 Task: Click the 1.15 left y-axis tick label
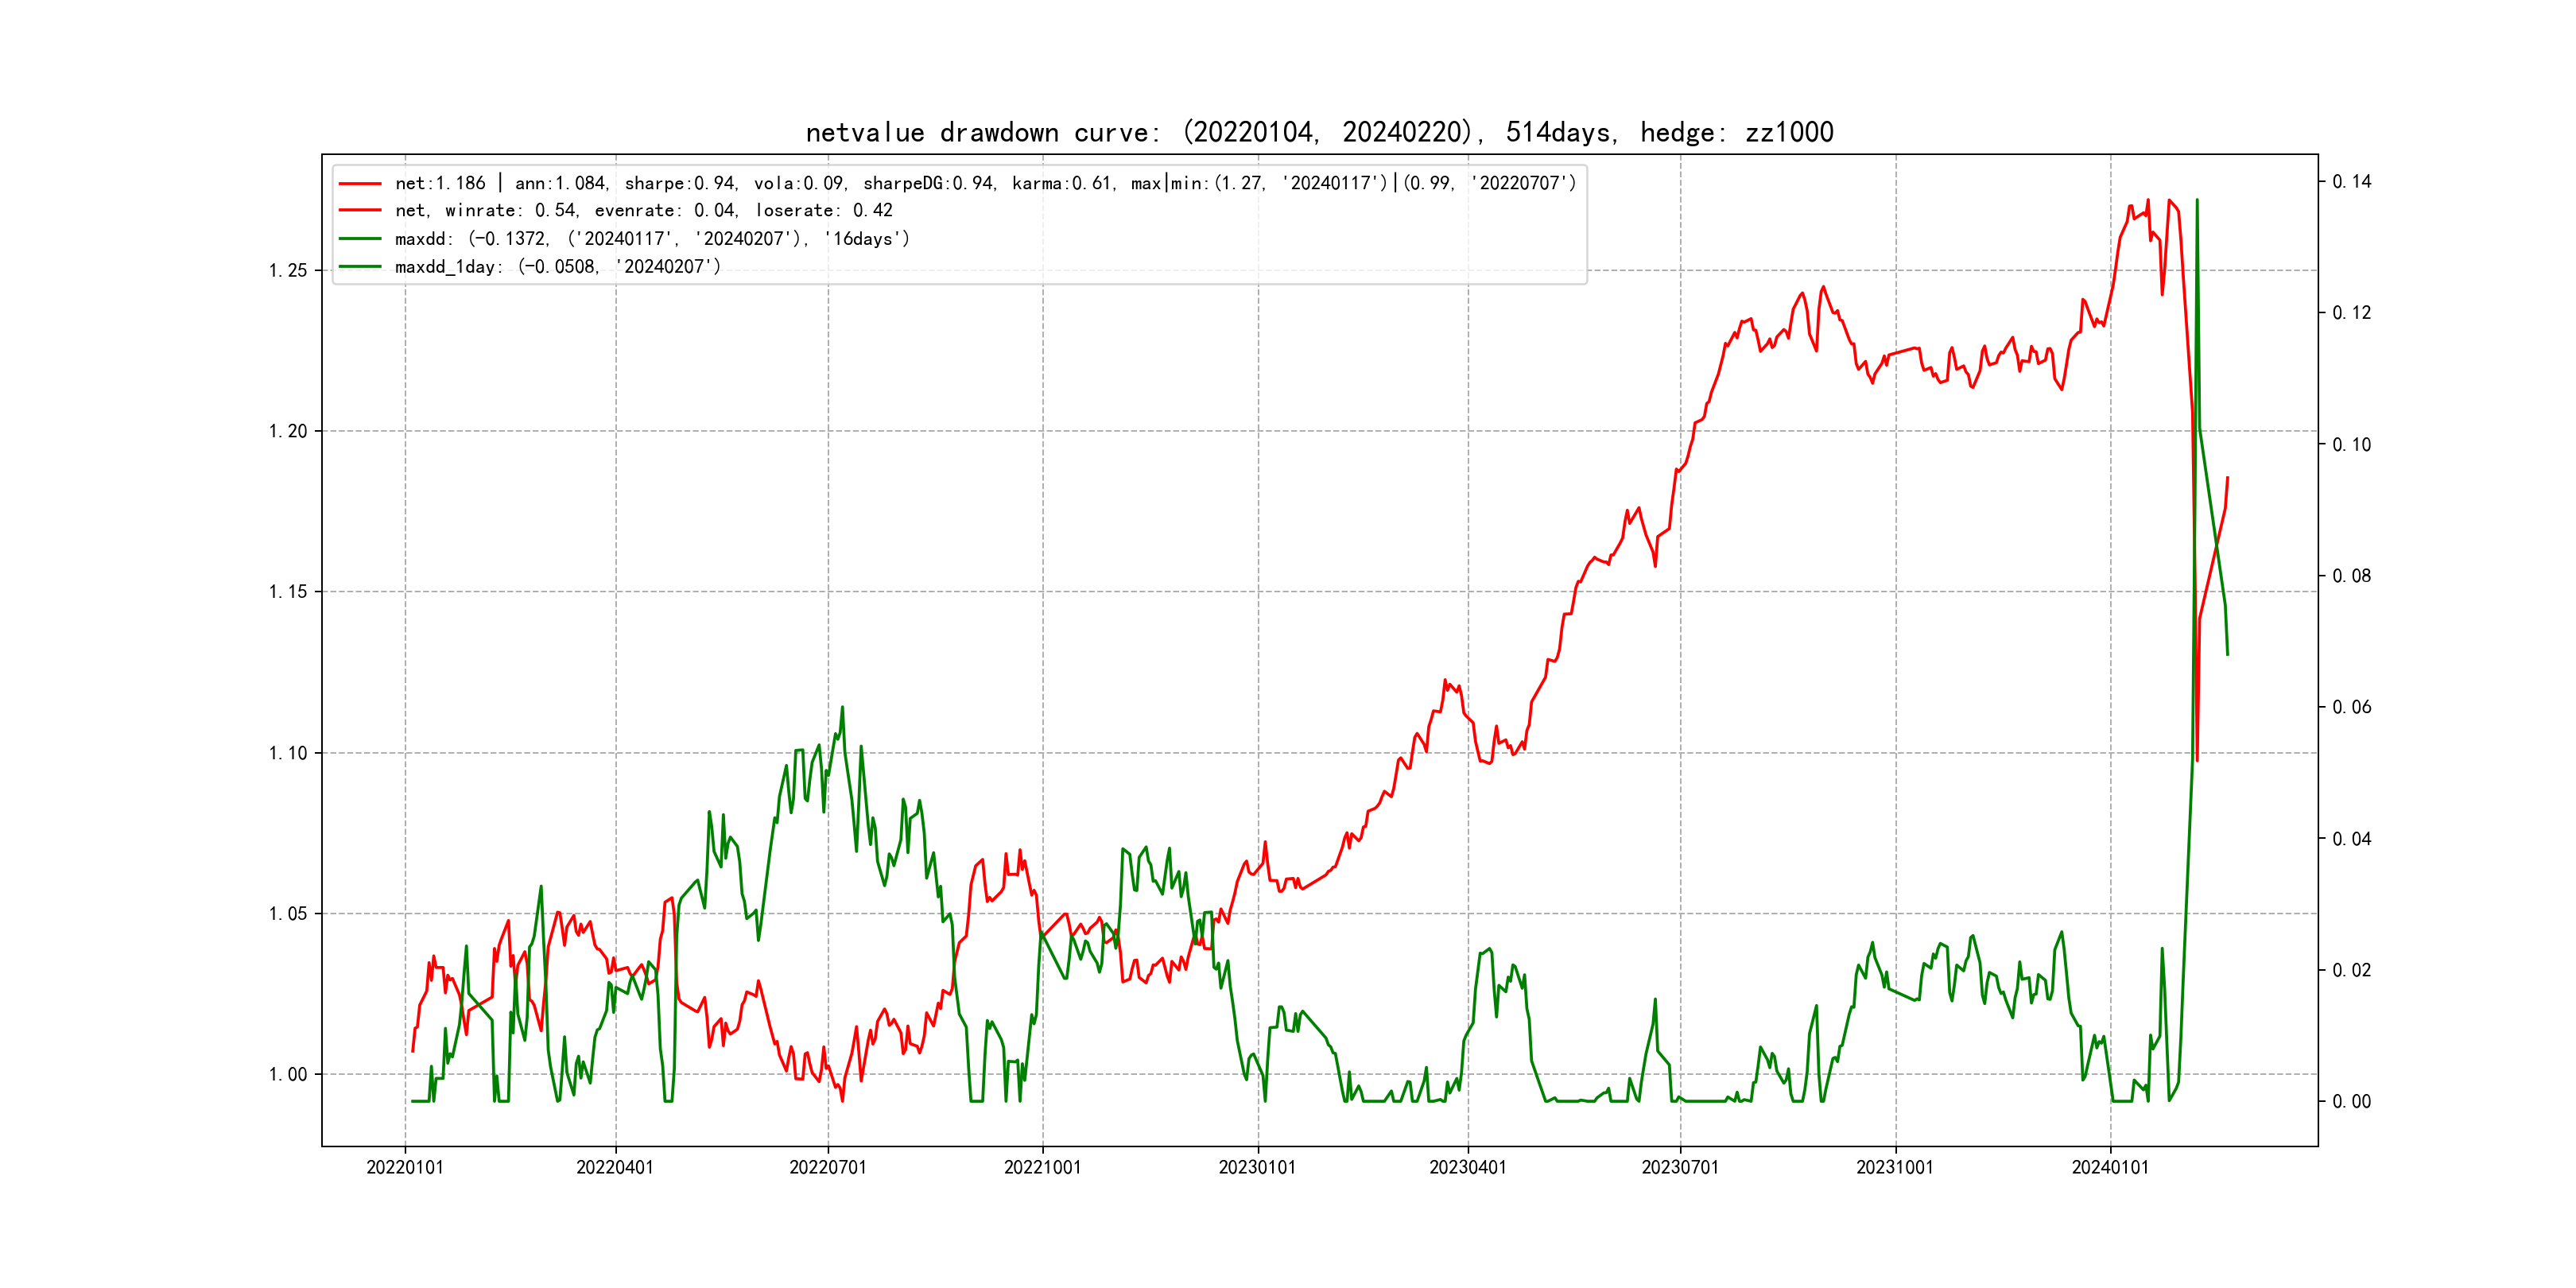(x=288, y=592)
